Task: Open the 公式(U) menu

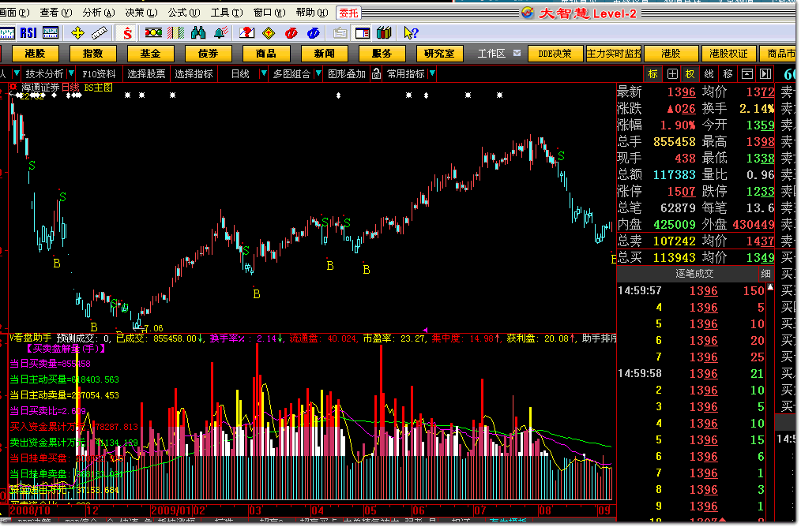Action: [x=184, y=13]
